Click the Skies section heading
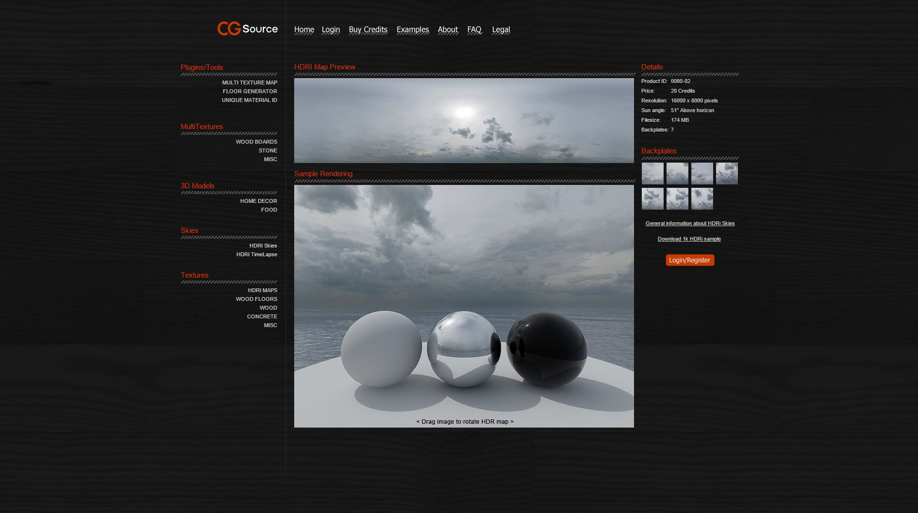Screen dimensions: 918x513 click(189, 231)
